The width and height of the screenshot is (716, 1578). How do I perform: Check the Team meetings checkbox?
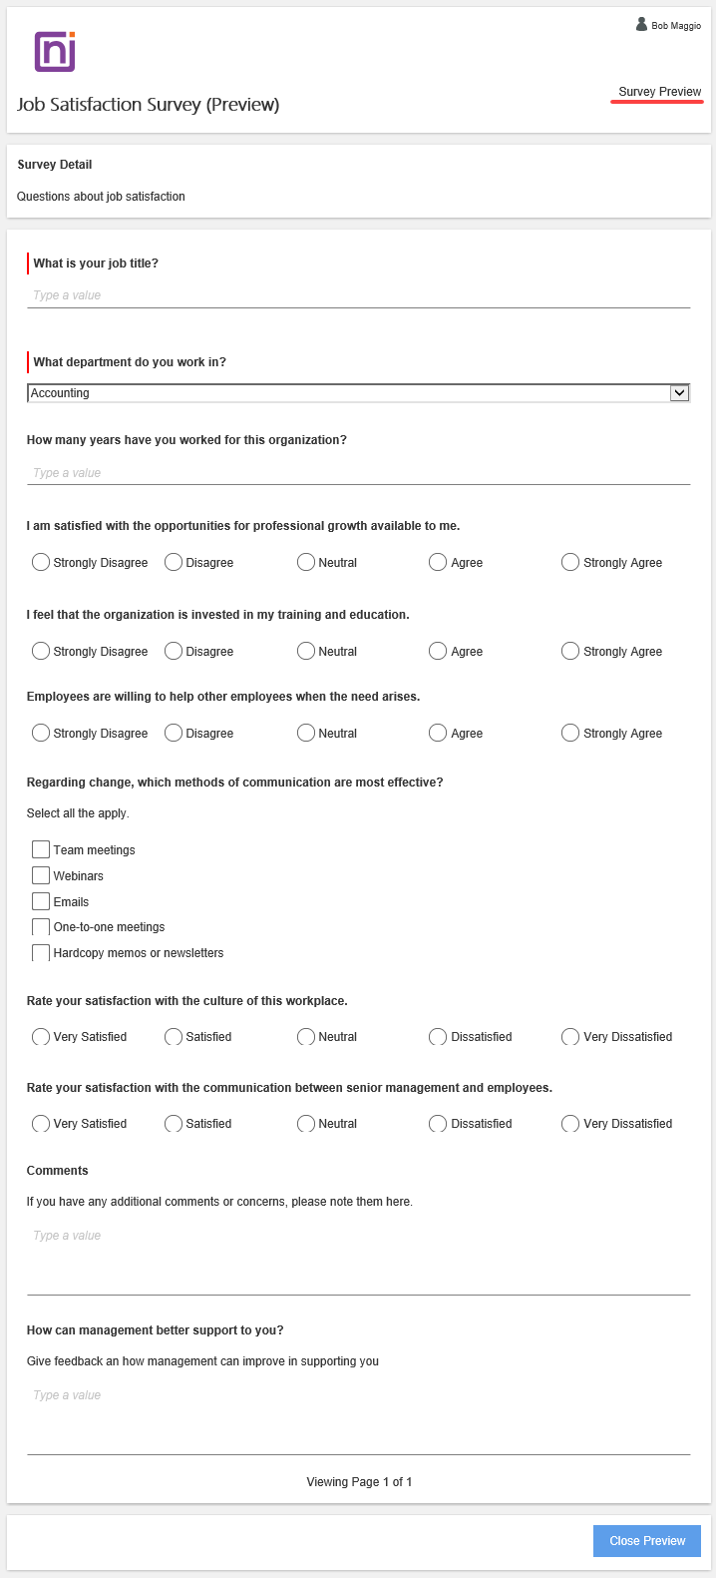tap(40, 849)
